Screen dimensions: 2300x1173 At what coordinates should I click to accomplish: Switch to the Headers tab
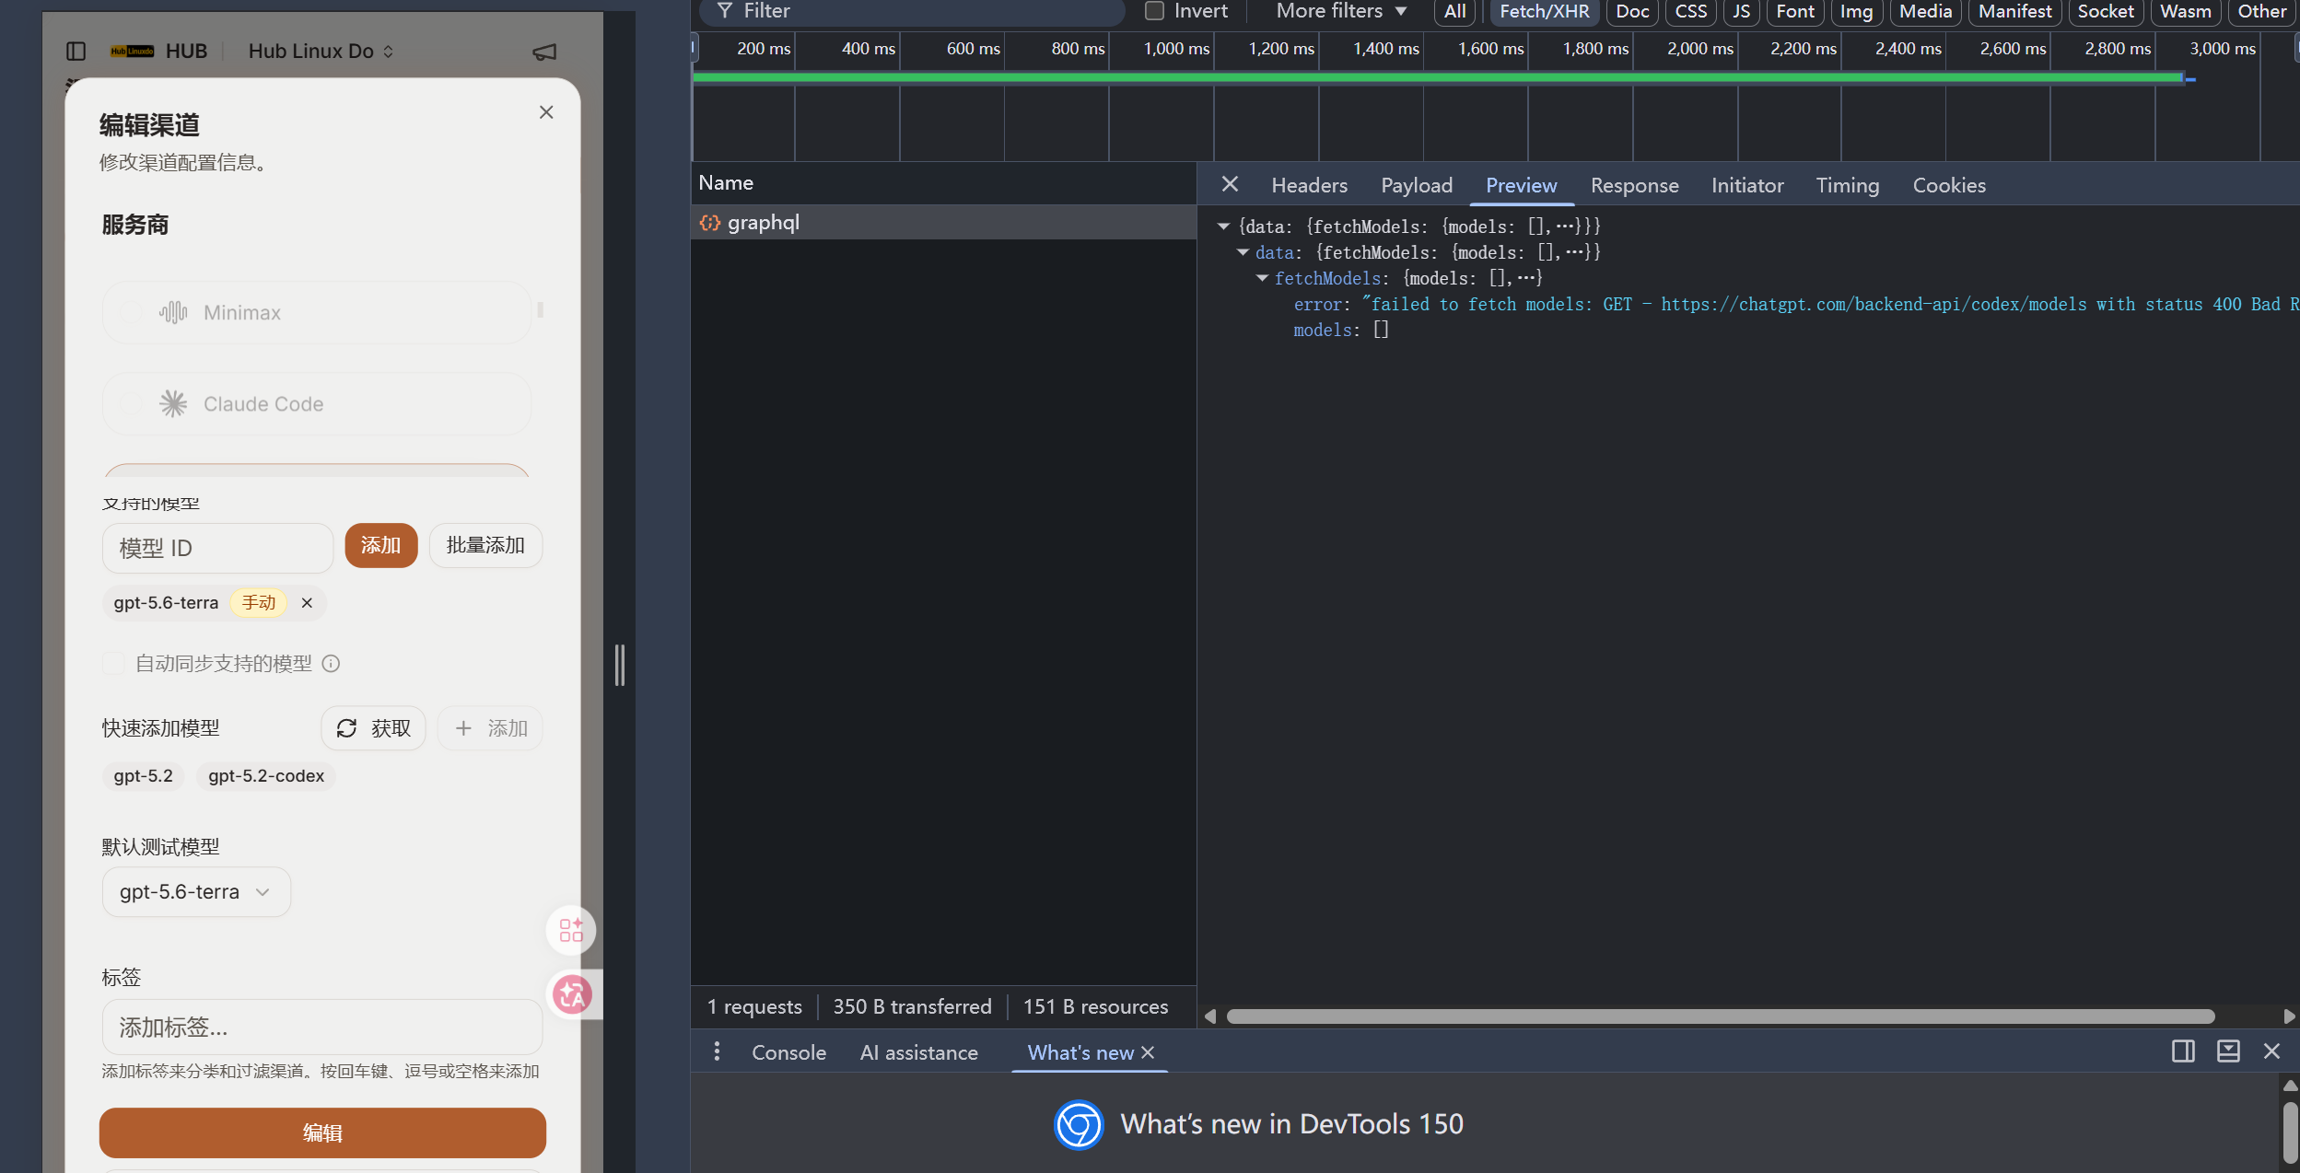click(1309, 185)
